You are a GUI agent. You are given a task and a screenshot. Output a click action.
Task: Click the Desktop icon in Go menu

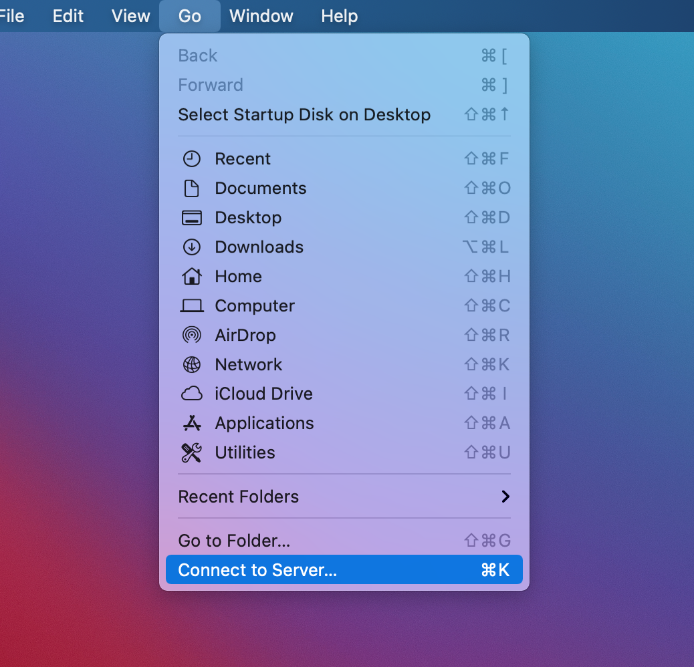[192, 218]
